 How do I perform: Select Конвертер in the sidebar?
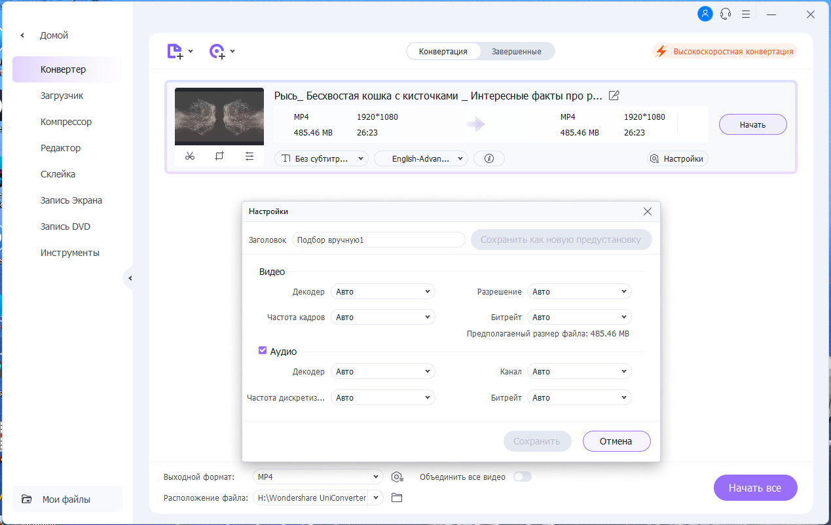point(67,69)
